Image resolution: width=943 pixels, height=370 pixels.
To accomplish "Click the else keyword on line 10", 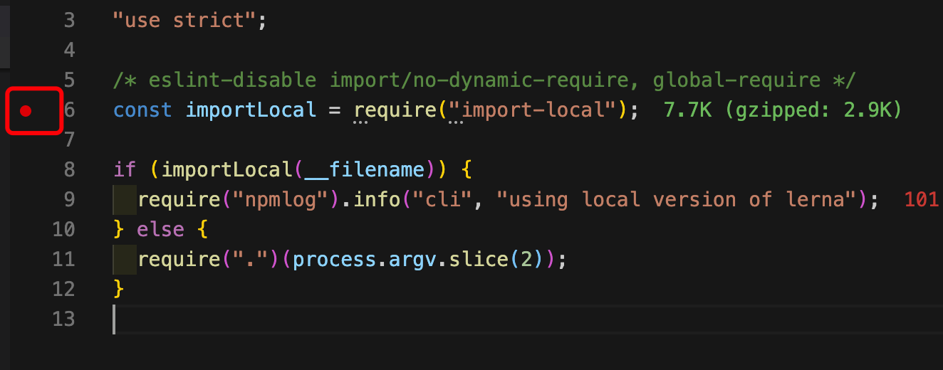I will click(160, 229).
